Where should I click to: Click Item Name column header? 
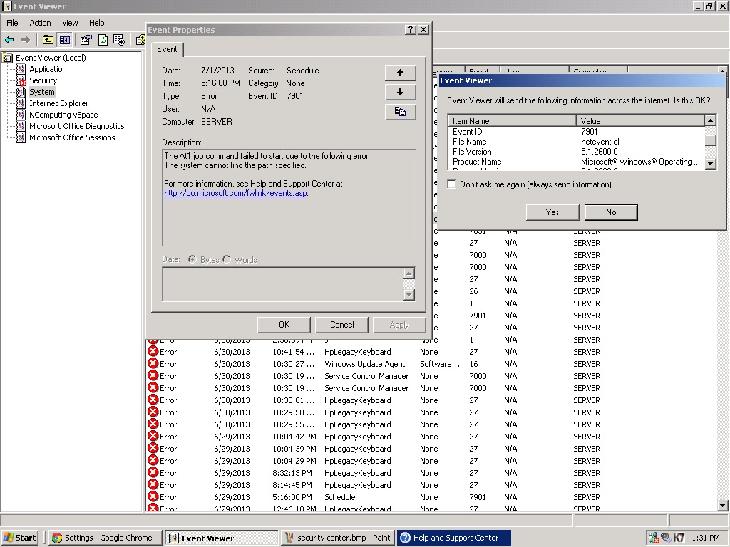pyautogui.click(x=512, y=121)
